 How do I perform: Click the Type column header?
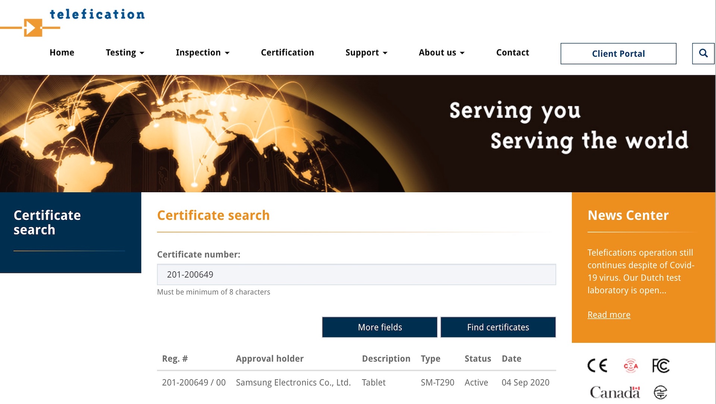pyautogui.click(x=430, y=359)
